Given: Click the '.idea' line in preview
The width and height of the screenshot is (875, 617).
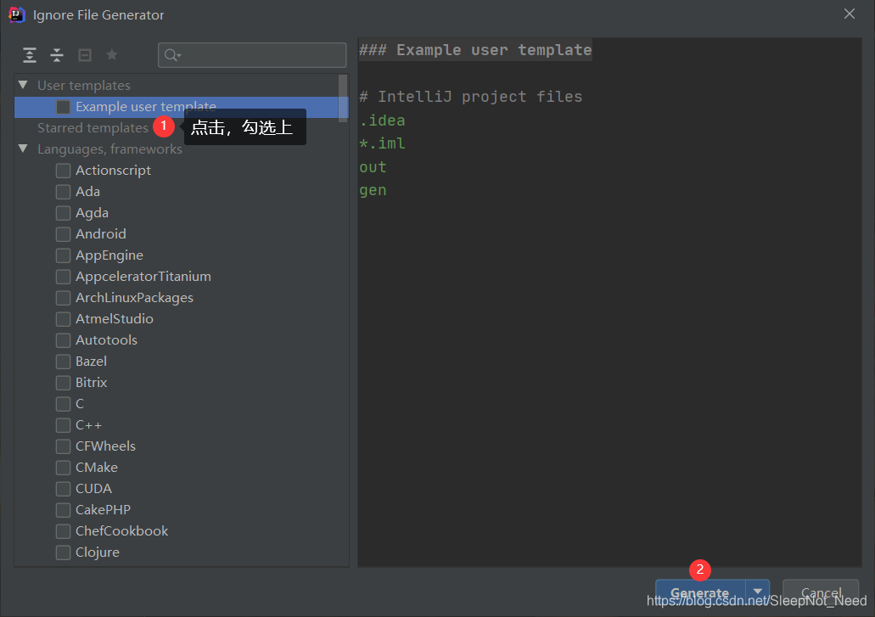Looking at the screenshot, I should [x=382, y=120].
